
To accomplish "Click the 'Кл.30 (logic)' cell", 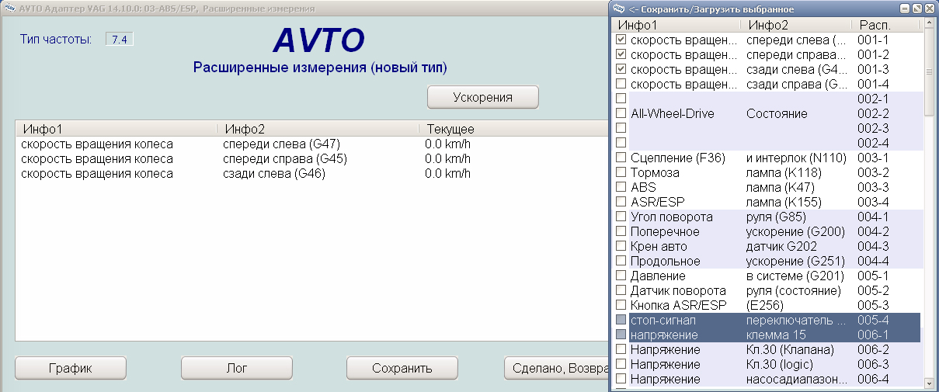I will click(x=781, y=364).
